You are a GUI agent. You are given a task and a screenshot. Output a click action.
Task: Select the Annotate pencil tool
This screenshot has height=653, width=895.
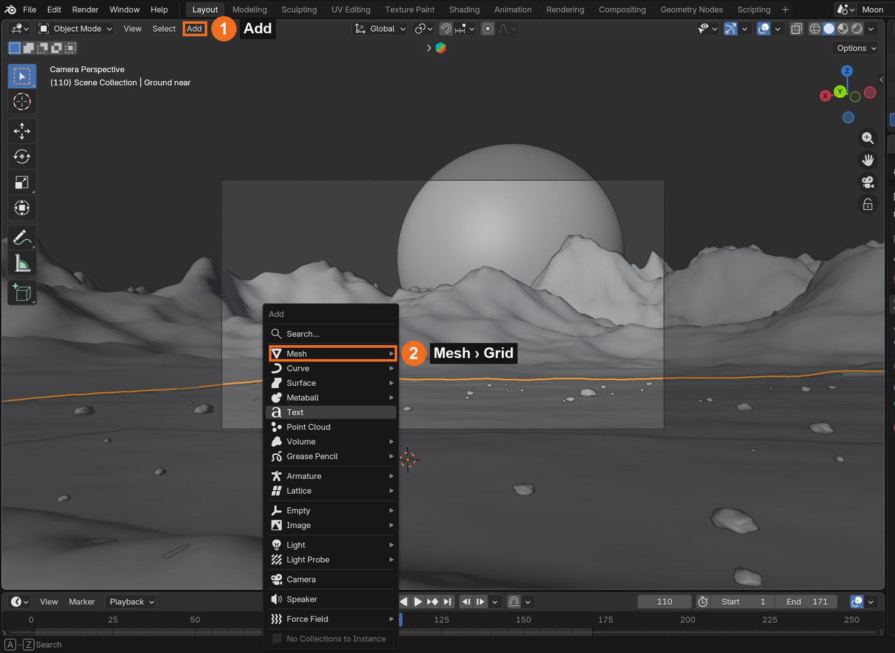(x=22, y=237)
